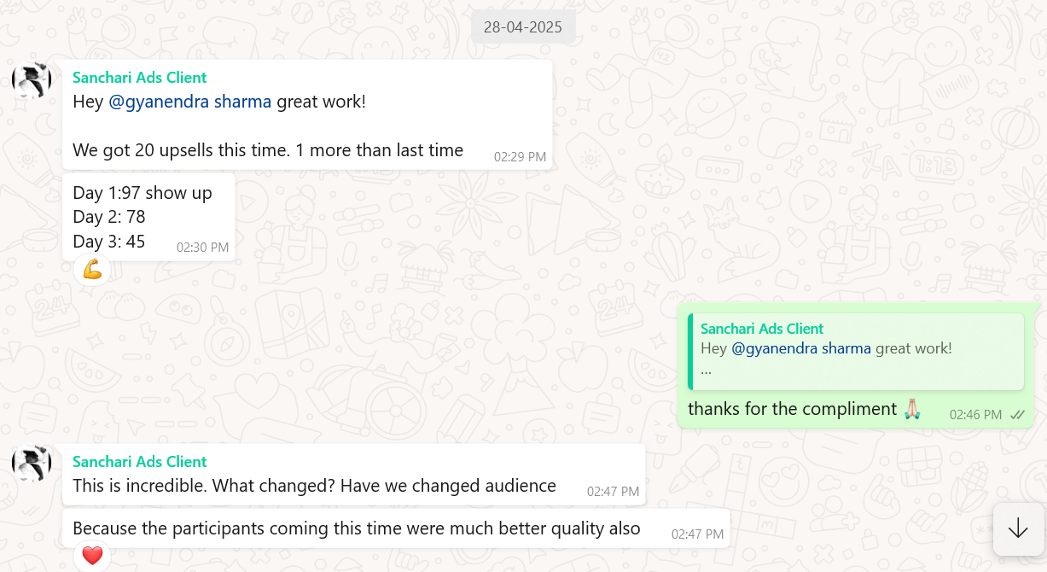Click the red heart reaction

pyautogui.click(x=92, y=557)
